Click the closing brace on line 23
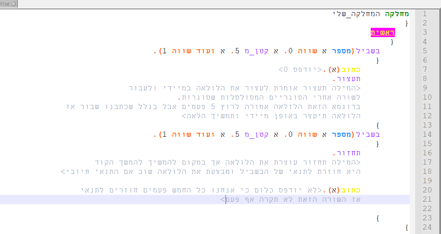 point(377,218)
